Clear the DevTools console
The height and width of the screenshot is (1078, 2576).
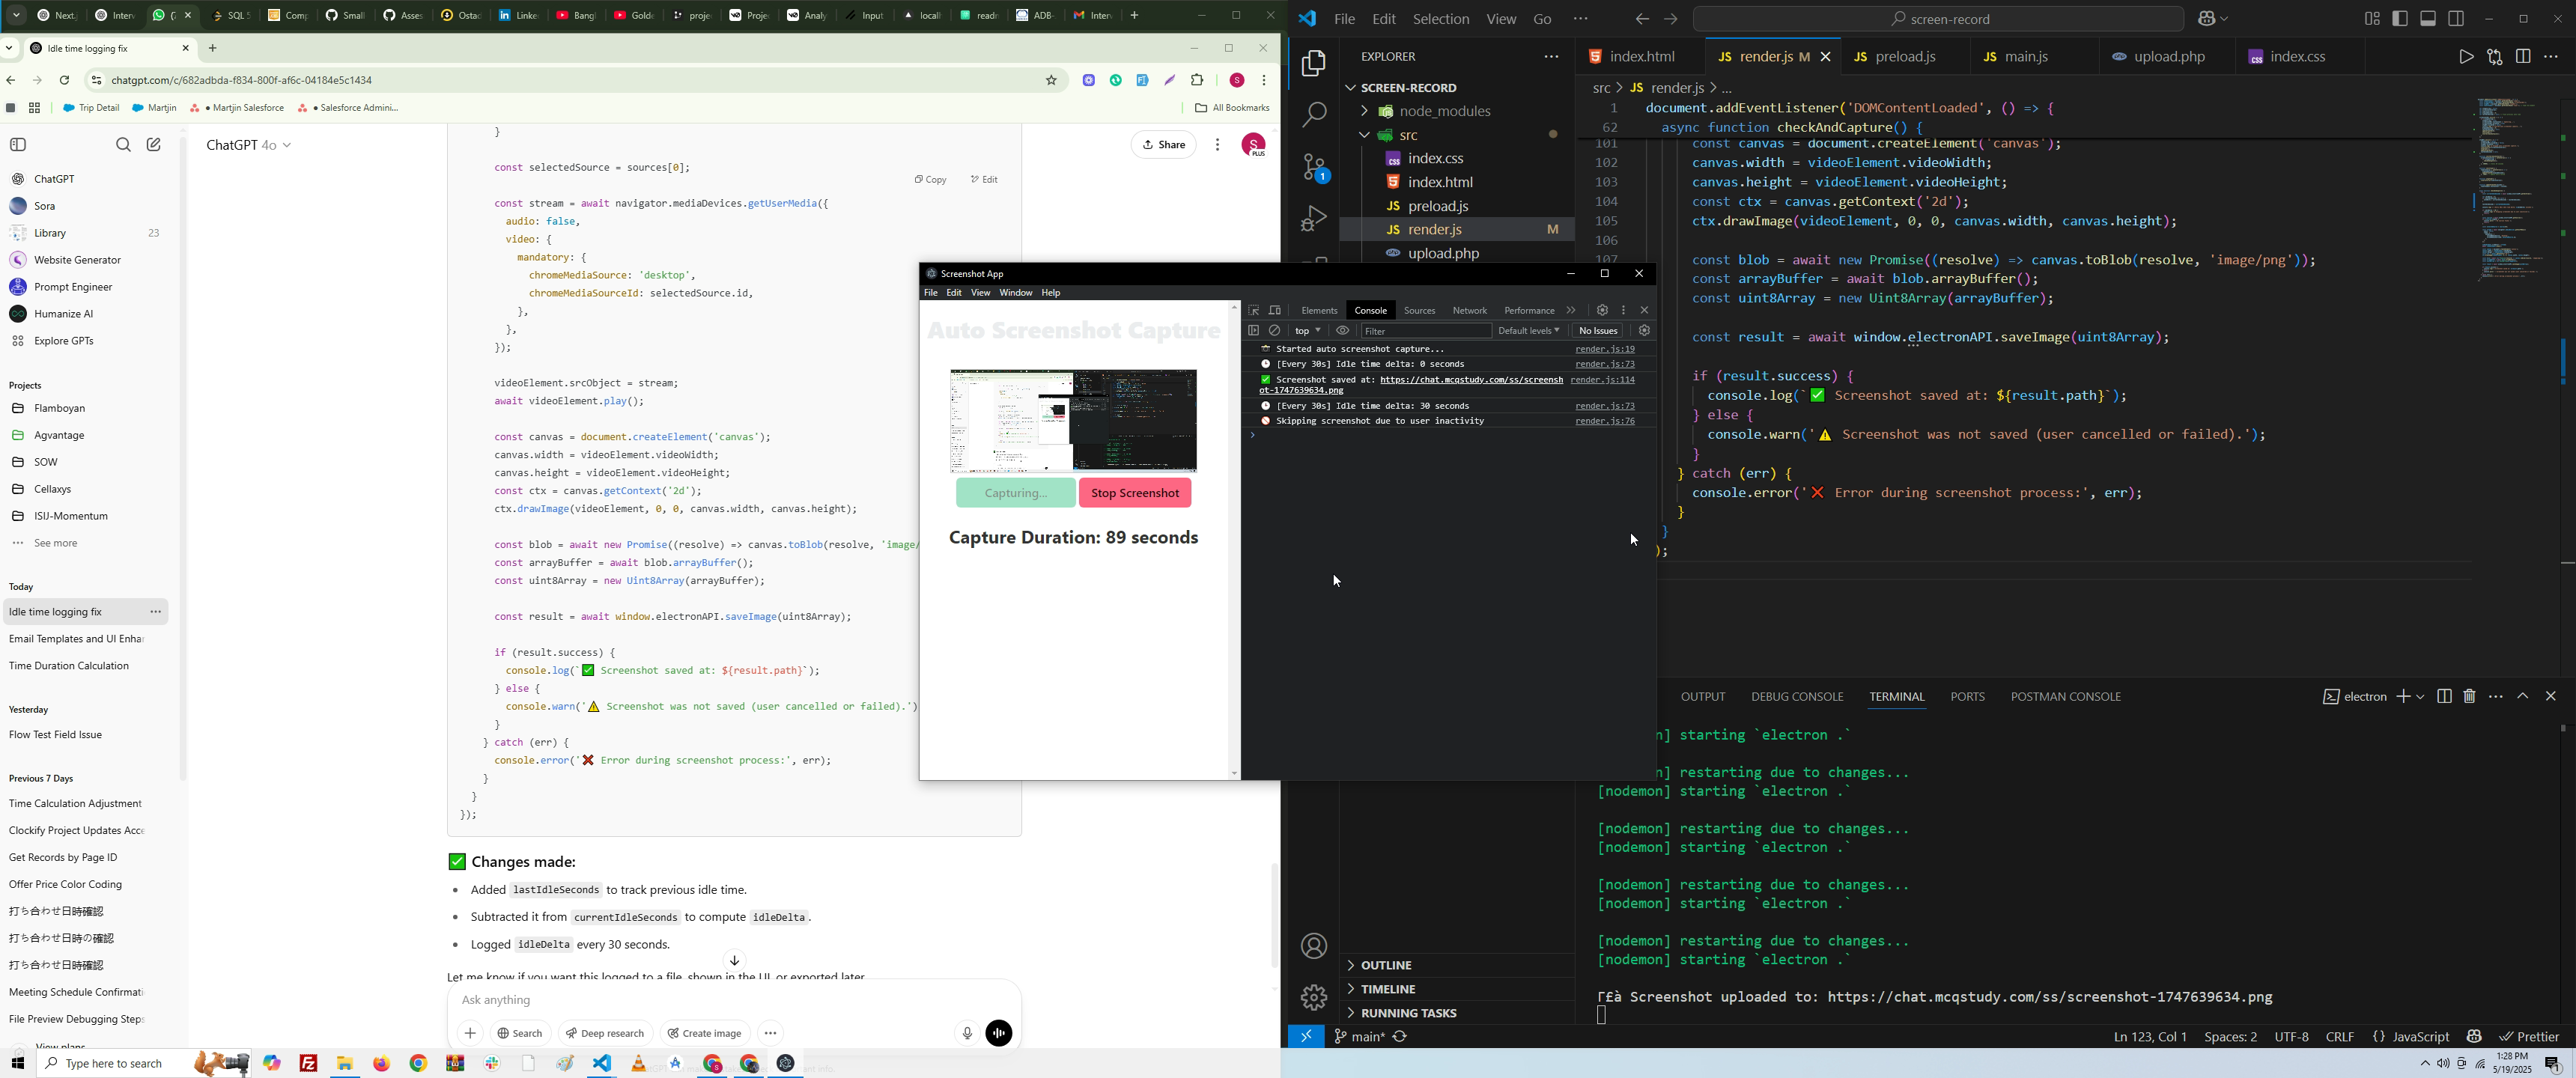tap(1275, 331)
